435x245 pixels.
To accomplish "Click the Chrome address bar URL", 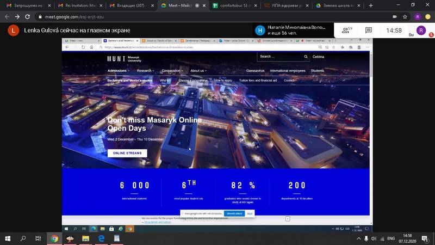I will click(x=74, y=17).
